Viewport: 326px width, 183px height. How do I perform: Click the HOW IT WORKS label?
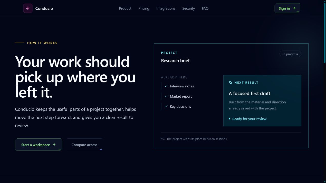[42, 43]
